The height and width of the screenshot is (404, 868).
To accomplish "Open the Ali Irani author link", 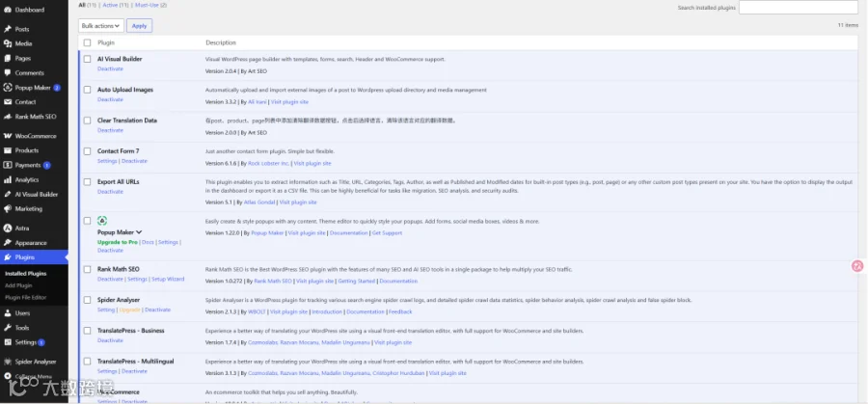I will [257, 102].
